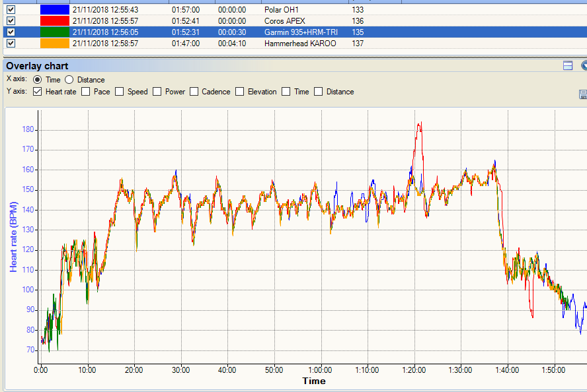Open the round blue dropdown arrow button

tap(584, 66)
